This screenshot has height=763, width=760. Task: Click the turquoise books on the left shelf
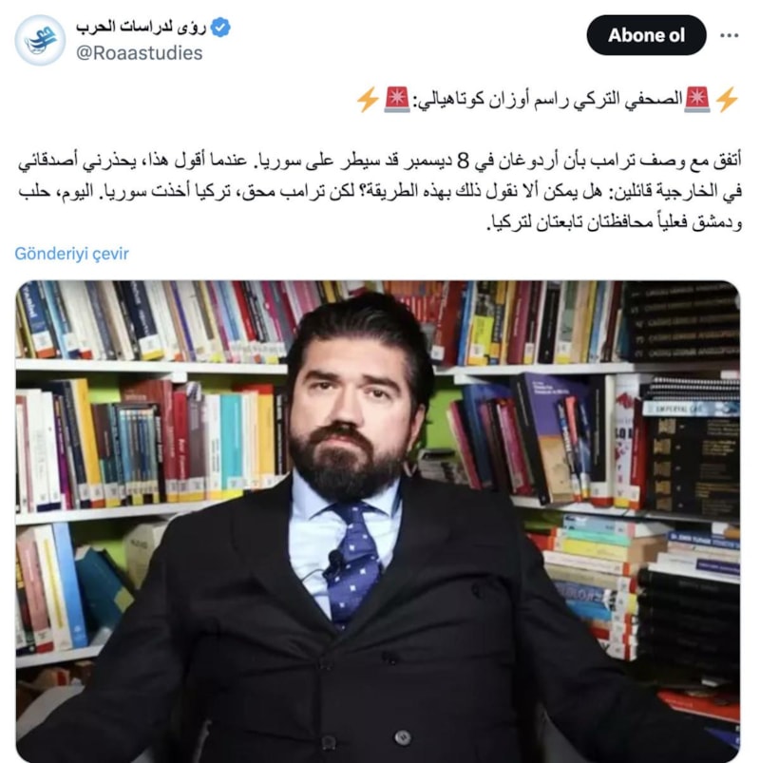(x=233, y=446)
